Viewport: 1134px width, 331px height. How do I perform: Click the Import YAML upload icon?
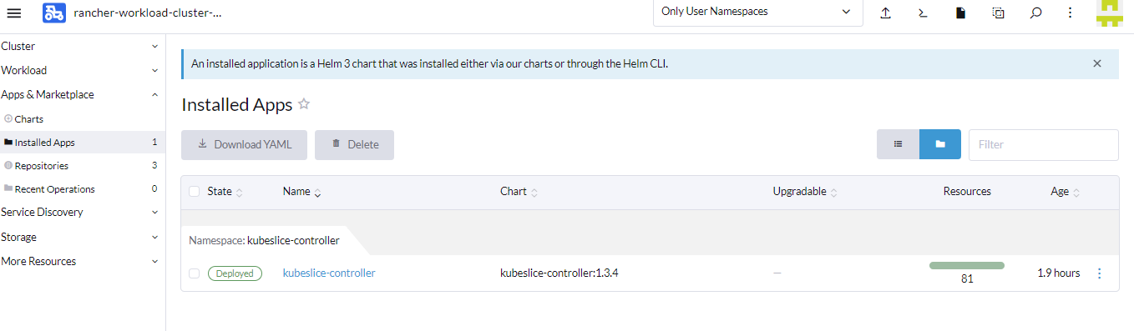coord(886,13)
